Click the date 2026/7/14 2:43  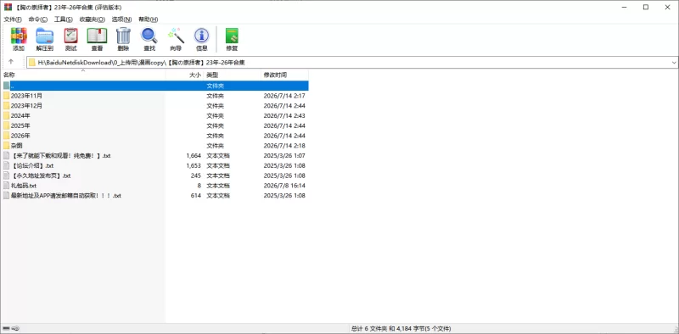pos(284,115)
